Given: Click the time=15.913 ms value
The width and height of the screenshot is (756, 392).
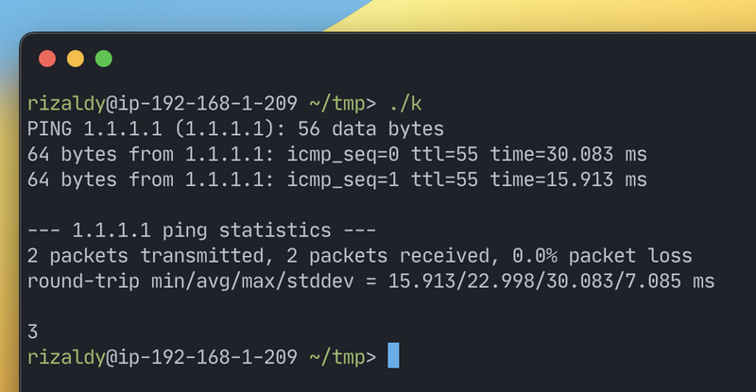Looking at the screenshot, I should pyautogui.click(x=569, y=179).
